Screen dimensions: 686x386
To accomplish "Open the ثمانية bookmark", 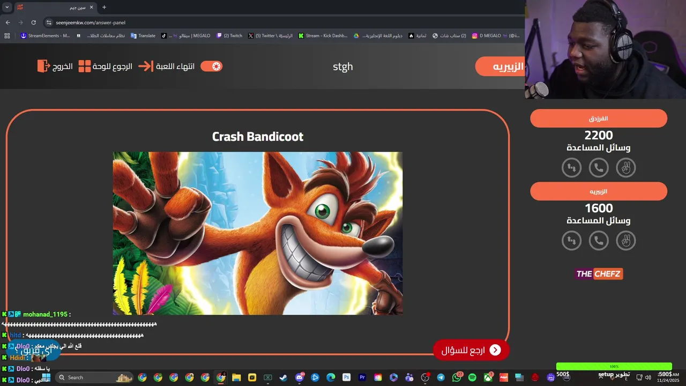I will click(417, 36).
